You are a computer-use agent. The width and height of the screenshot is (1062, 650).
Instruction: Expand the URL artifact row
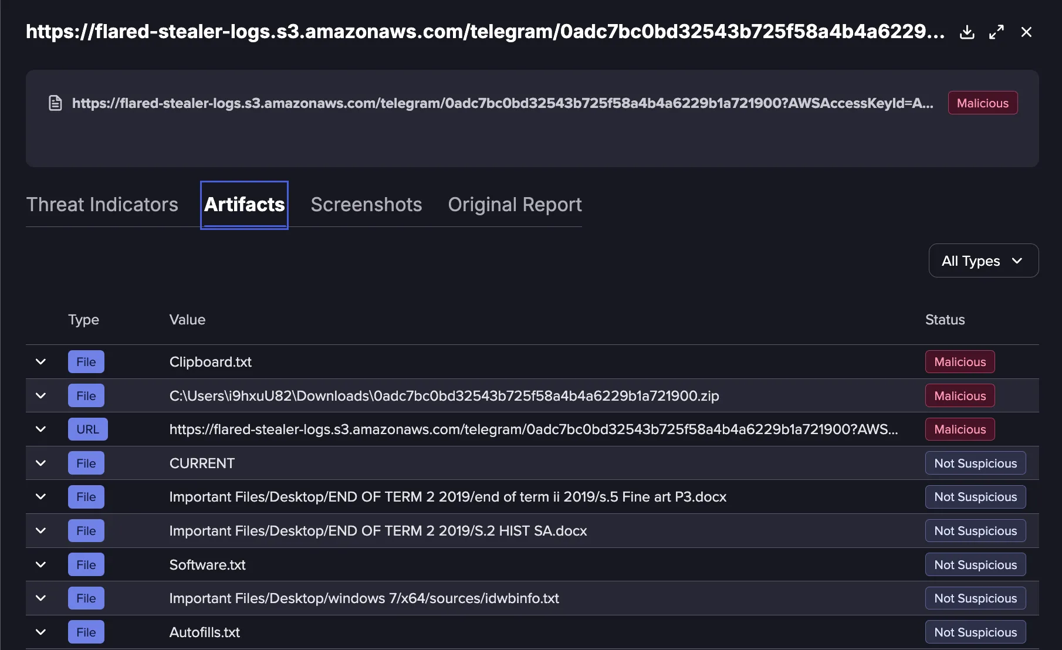tap(40, 429)
